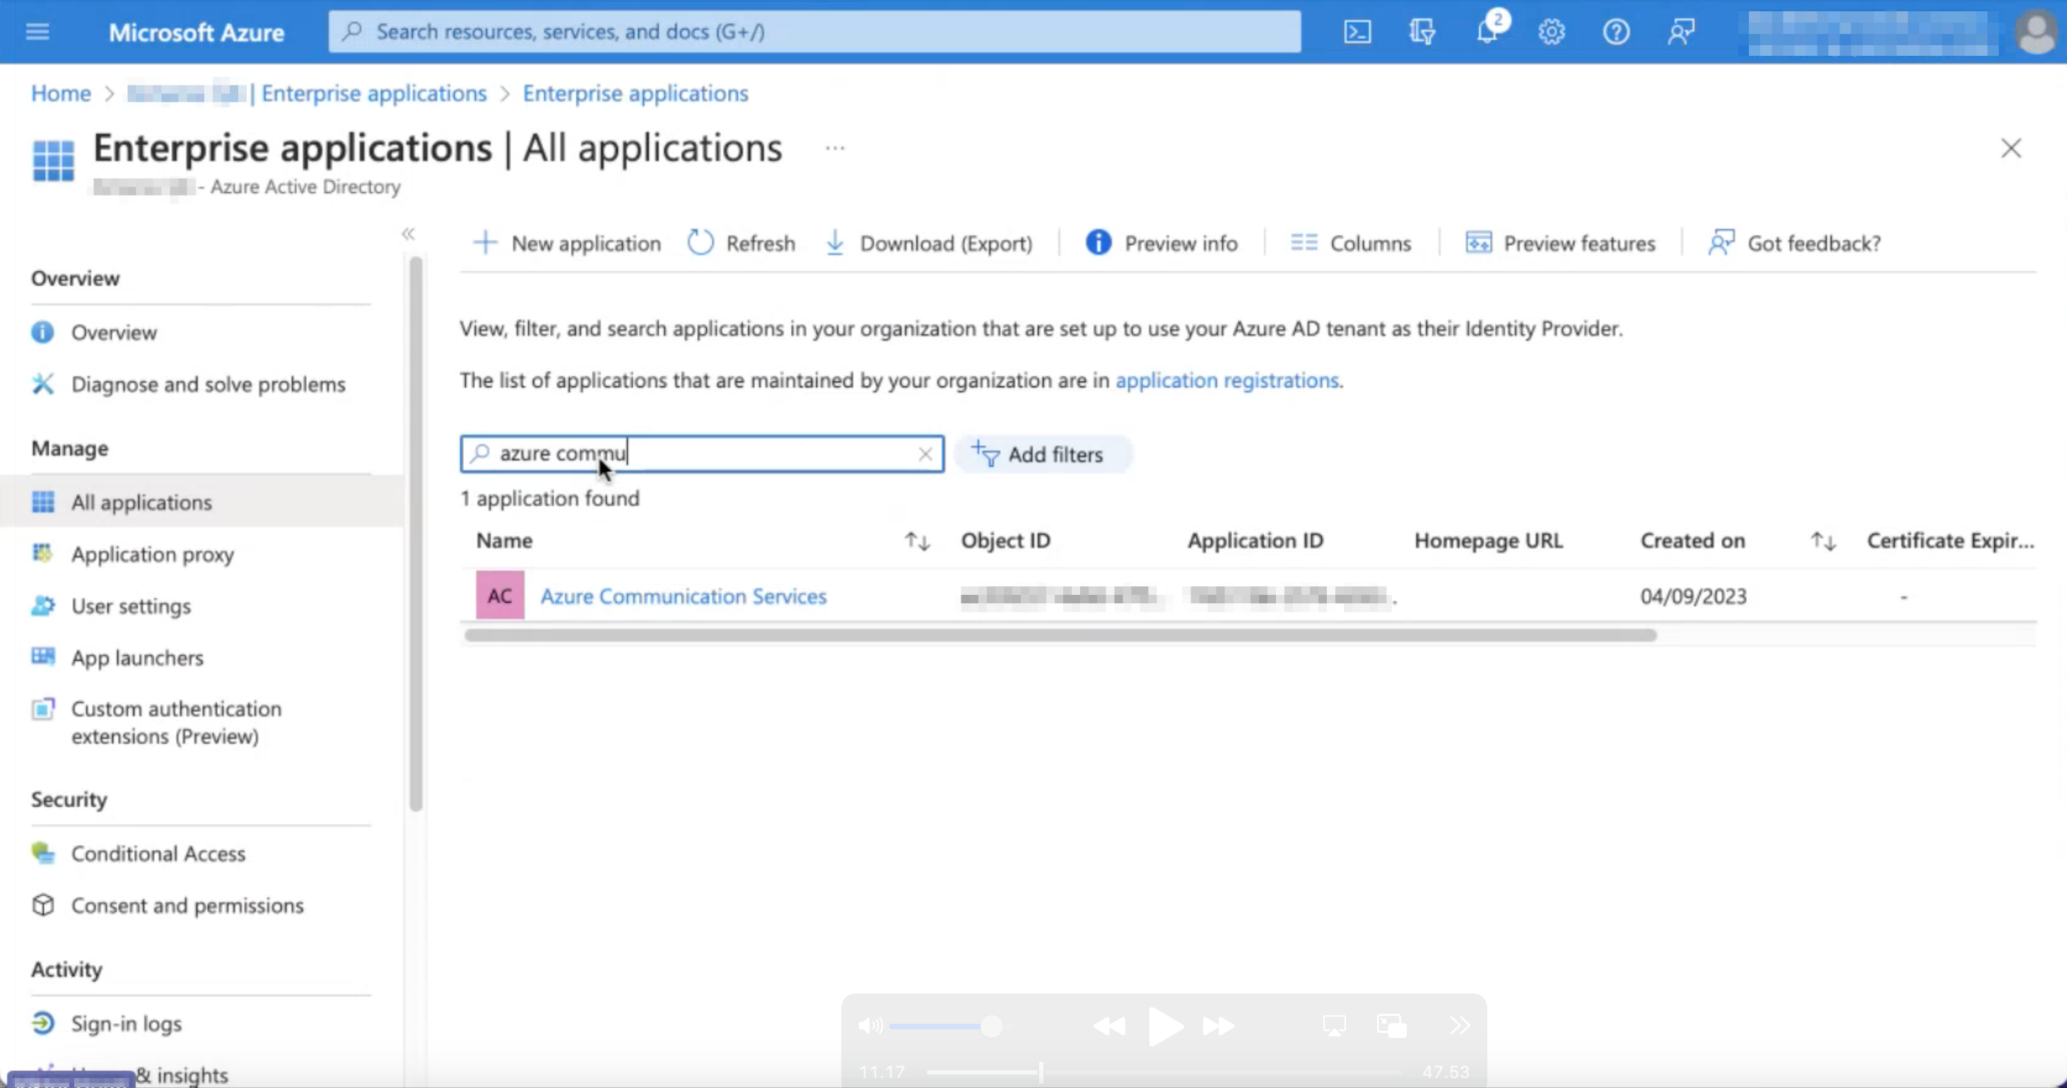The image size is (2067, 1088).
Task: Collapse the left navigation pane
Action: point(409,234)
